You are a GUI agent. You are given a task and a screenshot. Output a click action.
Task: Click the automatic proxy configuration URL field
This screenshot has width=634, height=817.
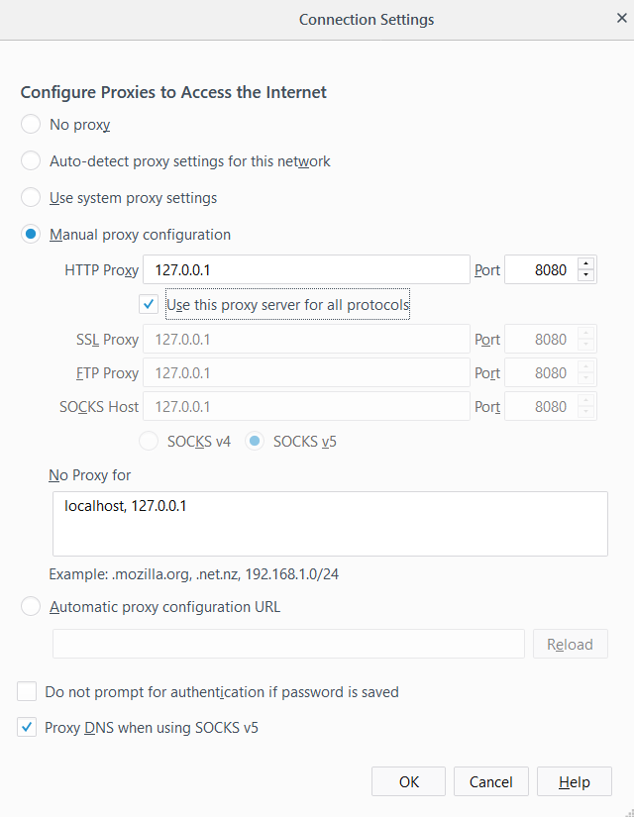pos(288,644)
